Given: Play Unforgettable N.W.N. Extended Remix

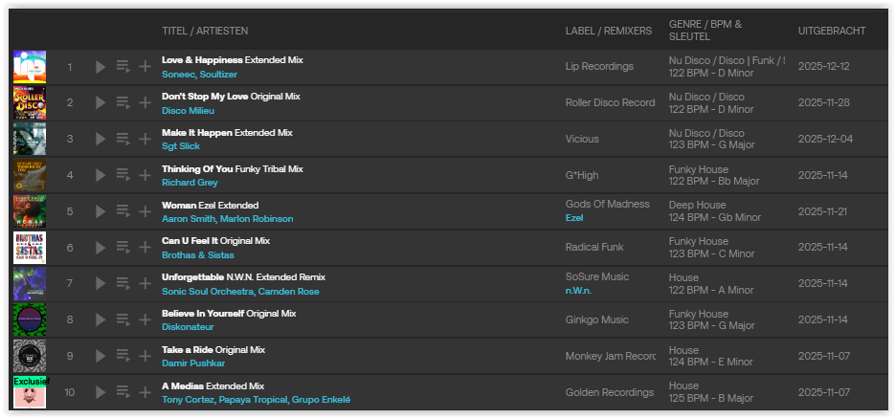Looking at the screenshot, I should 101,285.
